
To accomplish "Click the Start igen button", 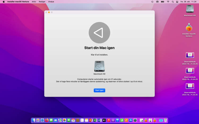I will click(x=99, y=90).
